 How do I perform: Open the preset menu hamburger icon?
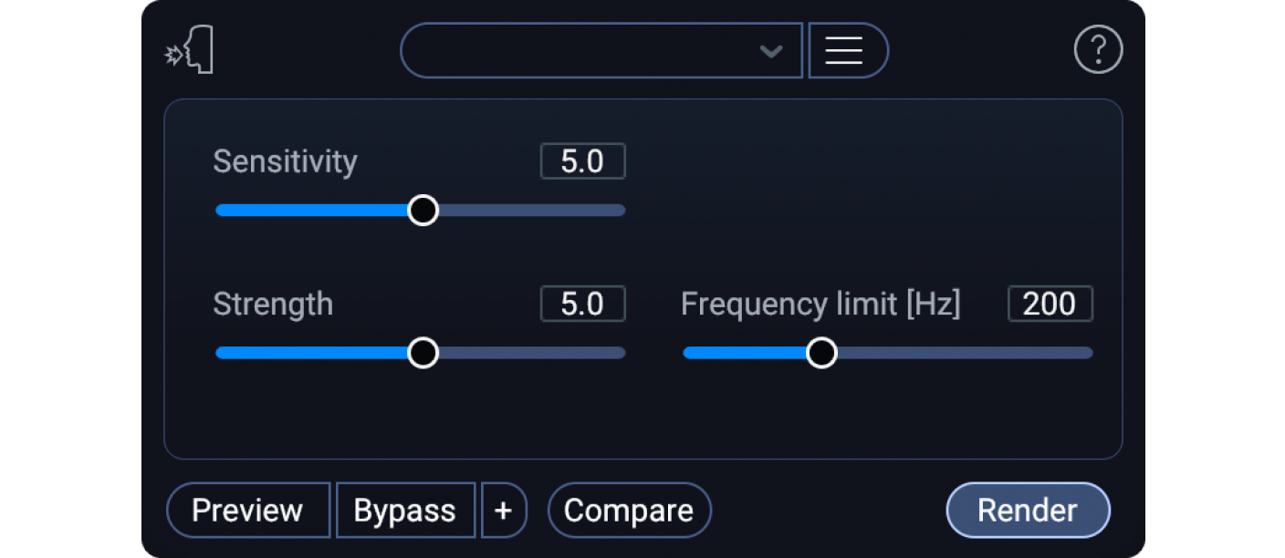pyautogui.click(x=844, y=50)
